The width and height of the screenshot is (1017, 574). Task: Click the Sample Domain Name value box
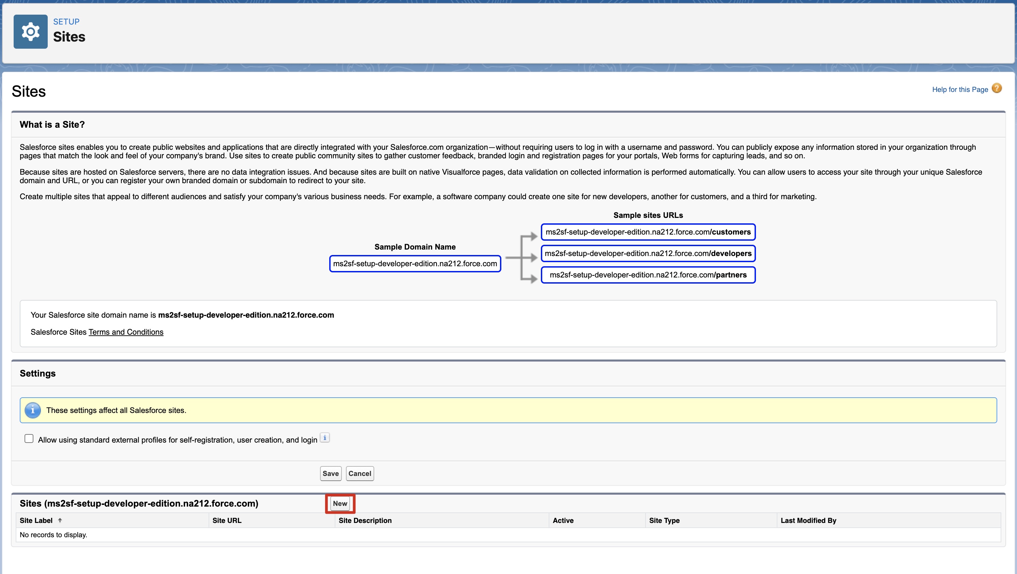coord(415,264)
